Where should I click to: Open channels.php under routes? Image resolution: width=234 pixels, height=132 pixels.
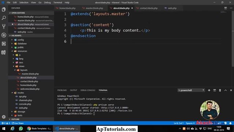[25, 100]
